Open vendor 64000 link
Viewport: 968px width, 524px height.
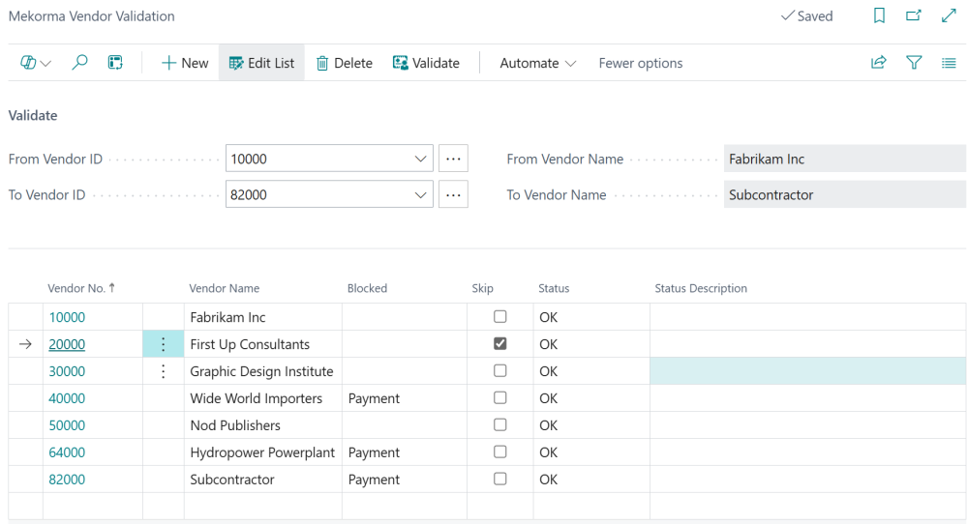pos(67,452)
